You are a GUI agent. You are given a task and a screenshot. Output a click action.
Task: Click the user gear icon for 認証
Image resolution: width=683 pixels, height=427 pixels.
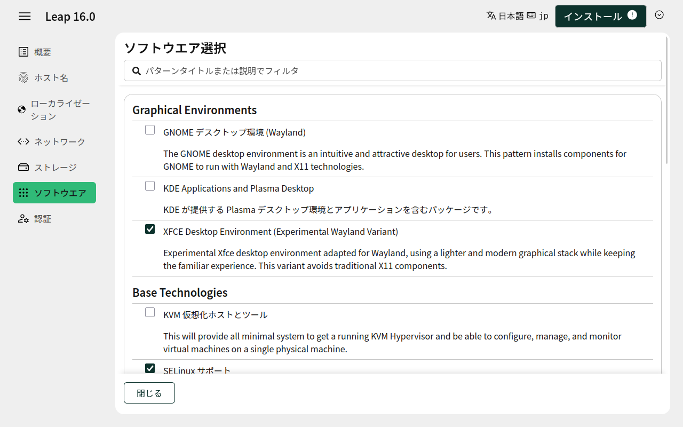coord(23,219)
